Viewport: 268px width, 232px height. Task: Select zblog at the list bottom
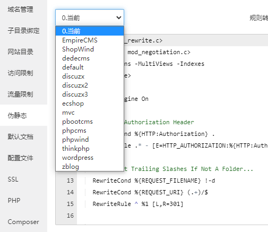pos(90,167)
